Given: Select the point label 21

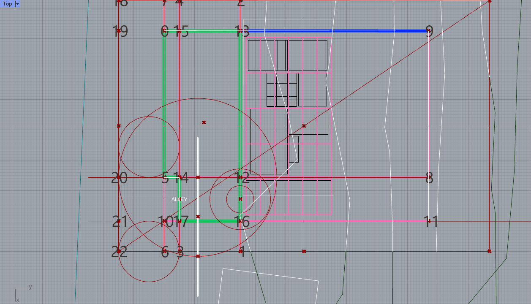Looking at the screenshot, I should tap(120, 221).
